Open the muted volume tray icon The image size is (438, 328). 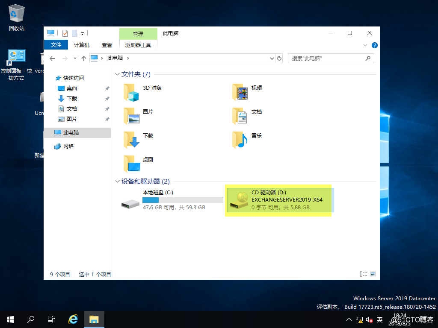(369, 319)
